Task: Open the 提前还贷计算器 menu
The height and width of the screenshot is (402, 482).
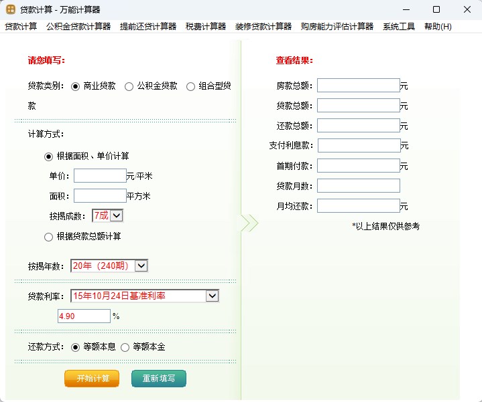Action: coord(148,27)
